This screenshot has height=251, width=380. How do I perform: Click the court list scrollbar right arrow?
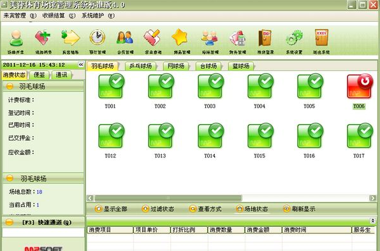tap(372, 198)
